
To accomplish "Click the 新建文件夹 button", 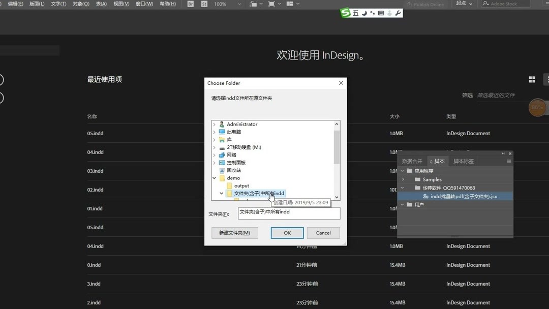I will coord(235,233).
